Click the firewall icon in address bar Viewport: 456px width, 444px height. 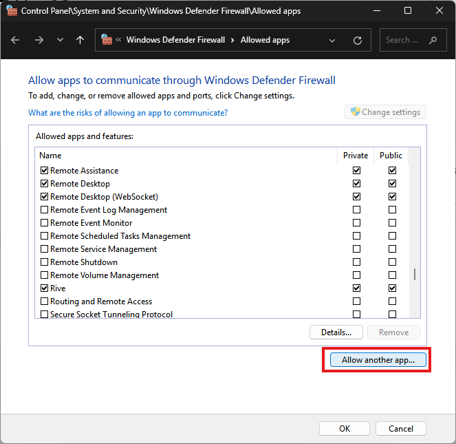(x=107, y=40)
